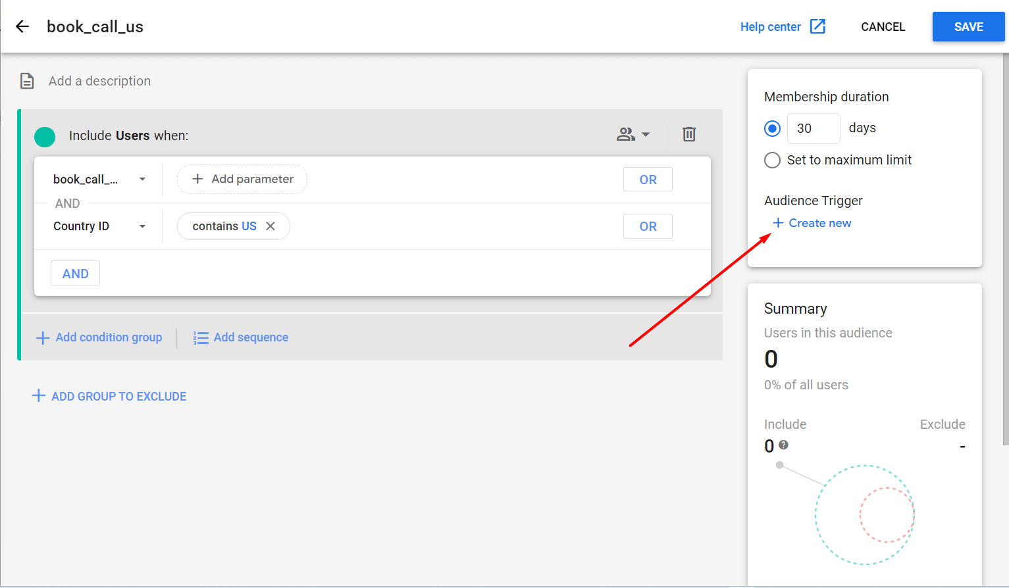1009x588 pixels.
Task: Delete the condition group with trash icon
Action: tap(689, 134)
